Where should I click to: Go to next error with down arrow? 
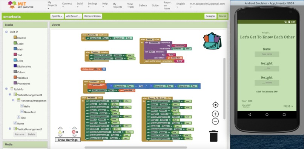pyautogui.click(x=74, y=136)
